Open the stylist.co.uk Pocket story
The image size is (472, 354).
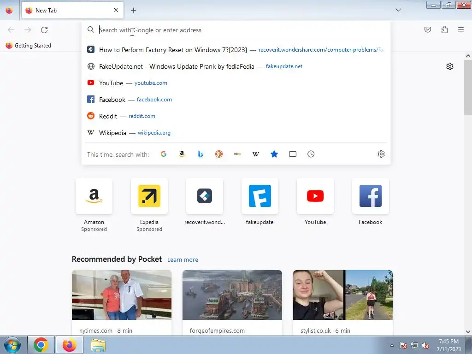[x=343, y=303]
